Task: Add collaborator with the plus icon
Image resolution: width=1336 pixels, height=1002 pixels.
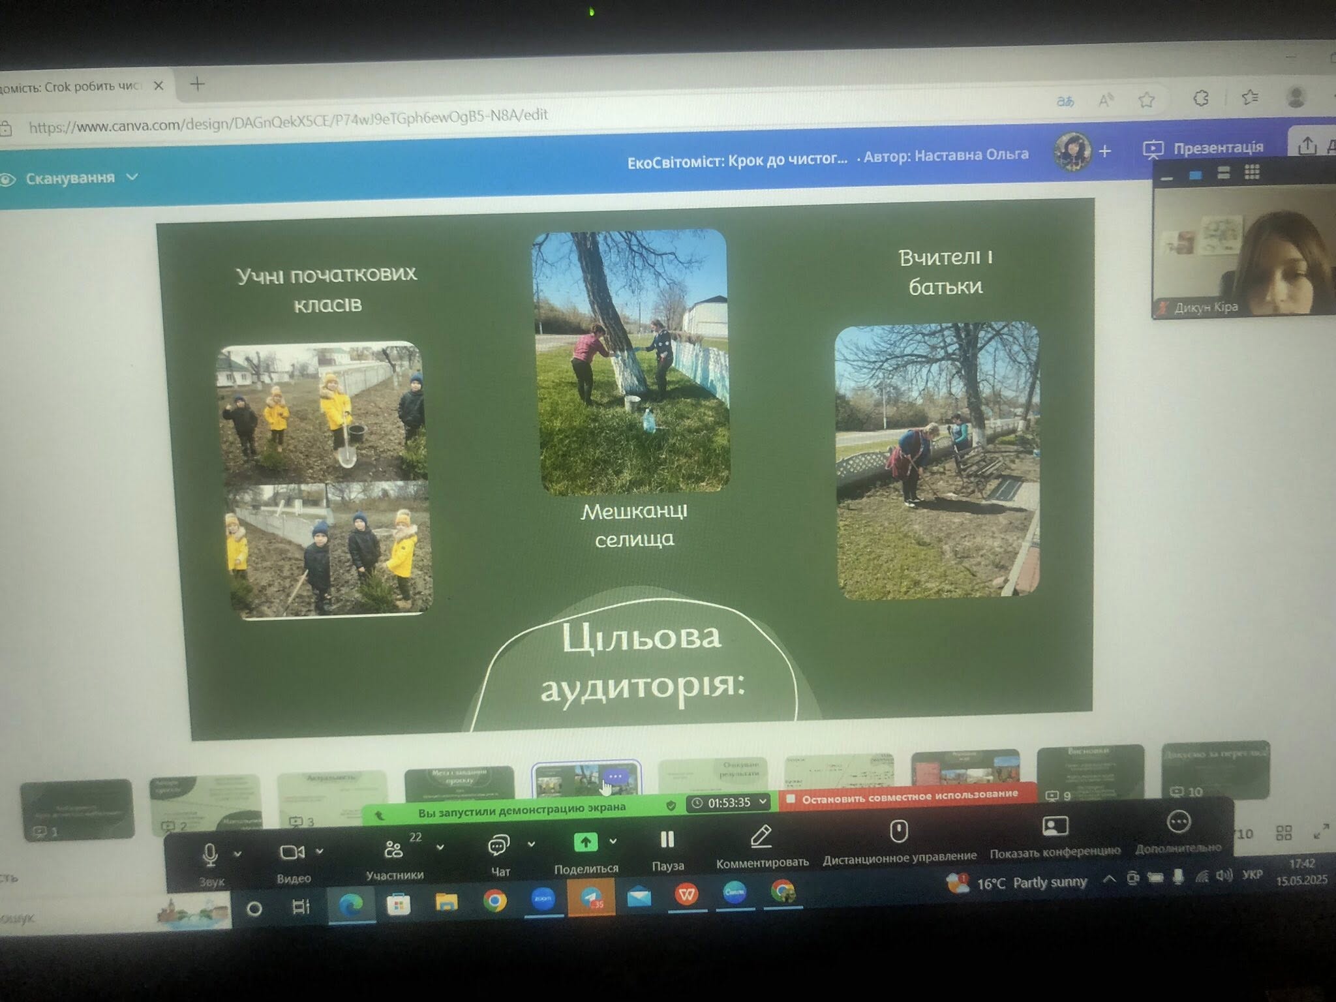Action: [x=1104, y=151]
